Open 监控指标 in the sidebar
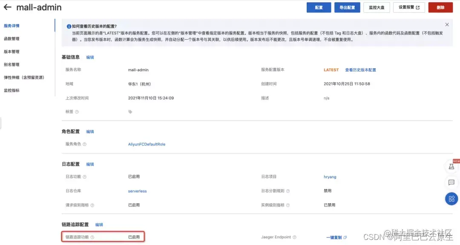The height and width of the screenshot is (245, 460). (12, 90)
